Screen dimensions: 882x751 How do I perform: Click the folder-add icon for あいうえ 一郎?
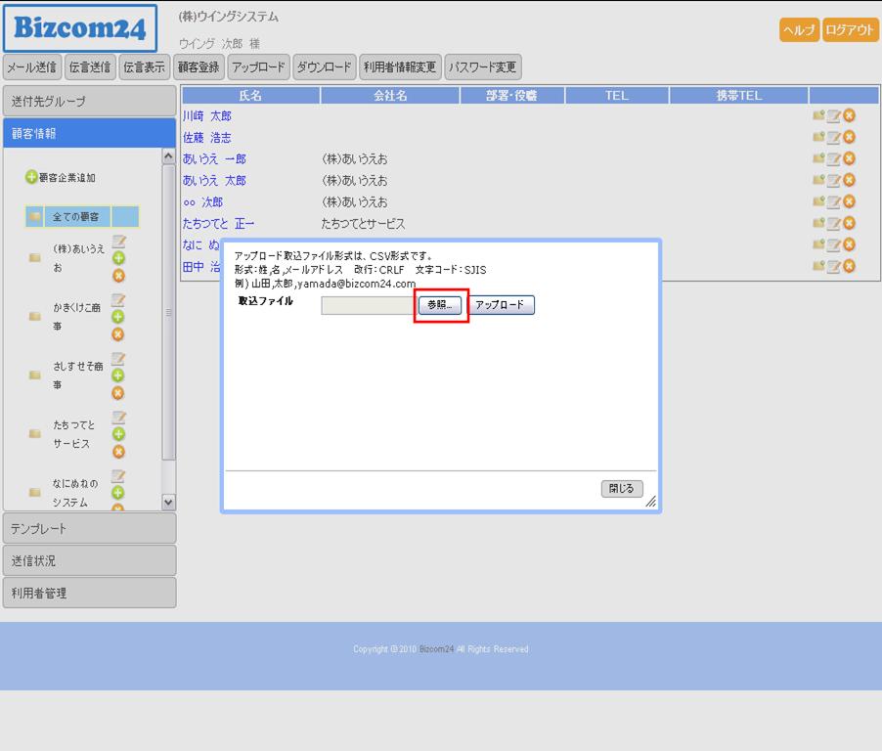pos(817,159)
